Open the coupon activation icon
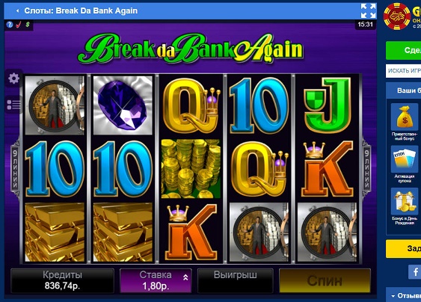 pos(404,159)
